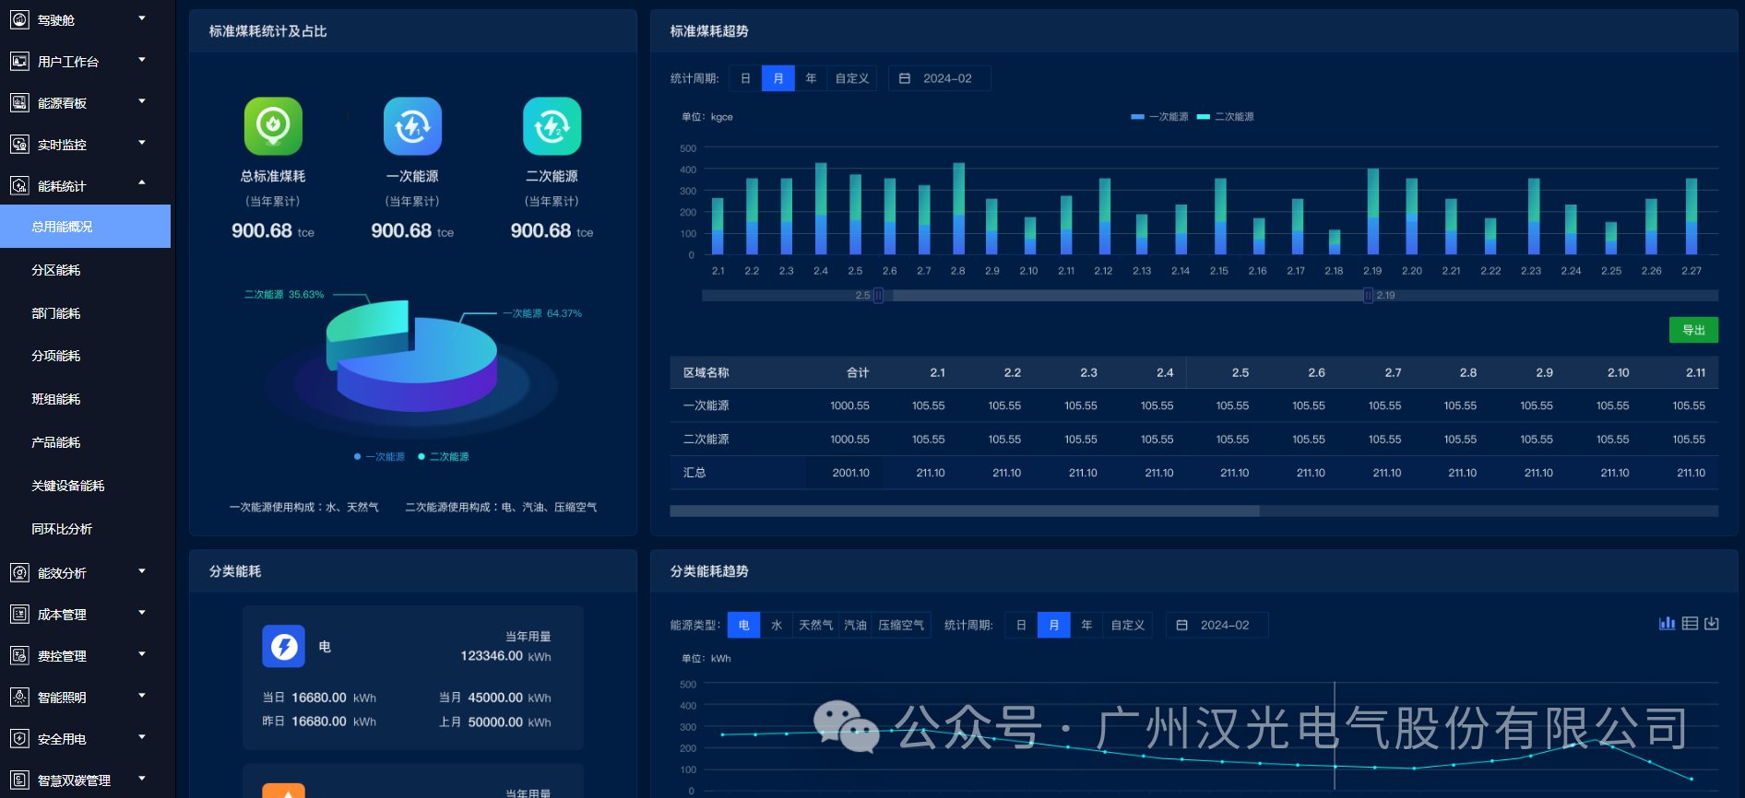1745x798 pixels.
Task: Toggle 二次能源 legend under pie chart
Action: tap(444, 457)
